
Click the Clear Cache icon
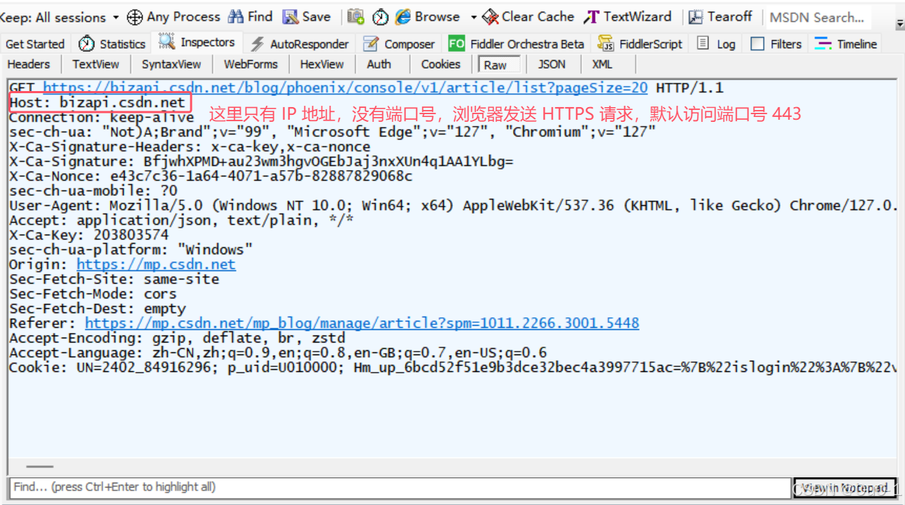pyautogui.click(x=491, y=17)
